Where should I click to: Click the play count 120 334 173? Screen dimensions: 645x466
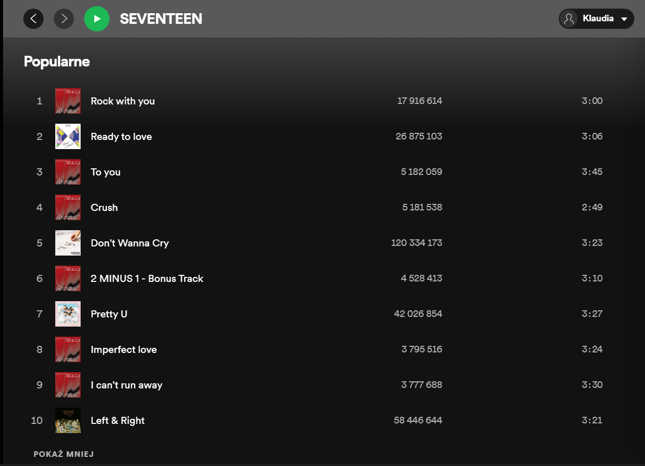pos(417,243)
